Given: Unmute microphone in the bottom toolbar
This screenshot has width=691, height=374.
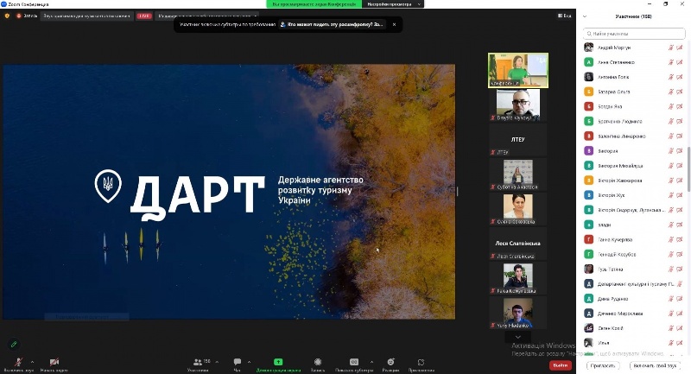Looking at the screenshot, I should click(18, 361).
